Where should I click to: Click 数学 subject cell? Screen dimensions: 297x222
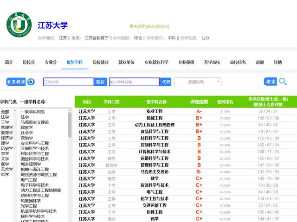point(155,178)
